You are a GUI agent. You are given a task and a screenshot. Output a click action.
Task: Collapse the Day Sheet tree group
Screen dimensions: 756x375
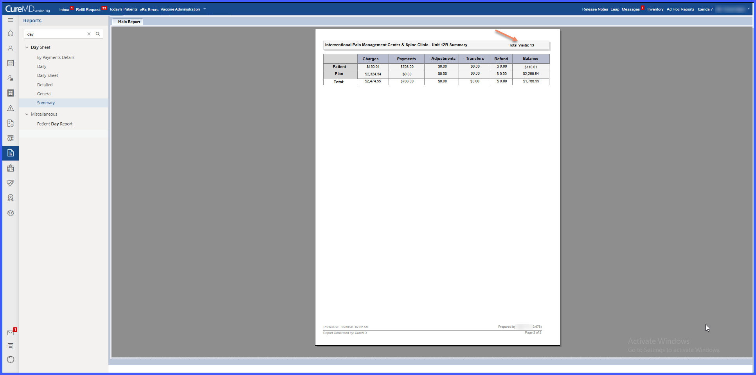point(27,48)
